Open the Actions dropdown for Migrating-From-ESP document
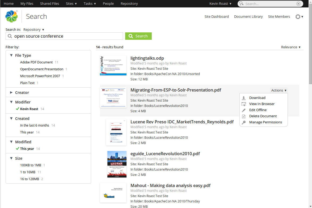This screenshot has height=208, width=312. tap(279, 90)
